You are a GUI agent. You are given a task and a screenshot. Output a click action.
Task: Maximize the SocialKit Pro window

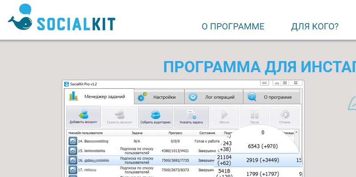coord(285,83)
